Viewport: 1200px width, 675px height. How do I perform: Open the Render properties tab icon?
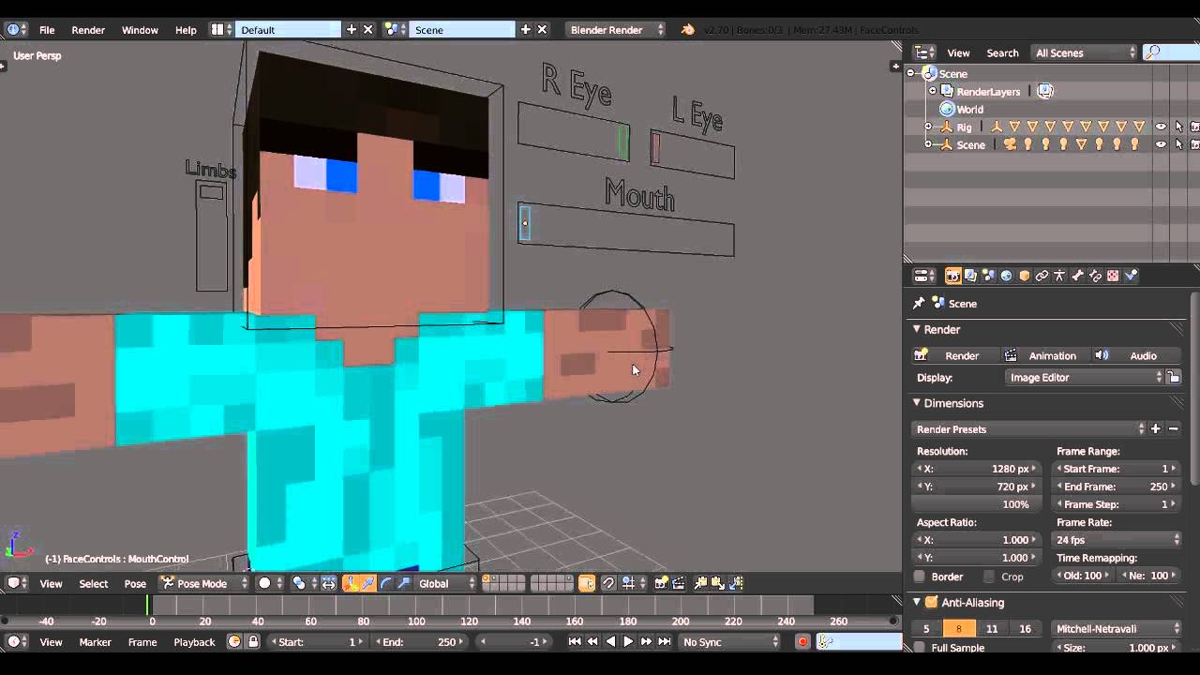[952, 276]
